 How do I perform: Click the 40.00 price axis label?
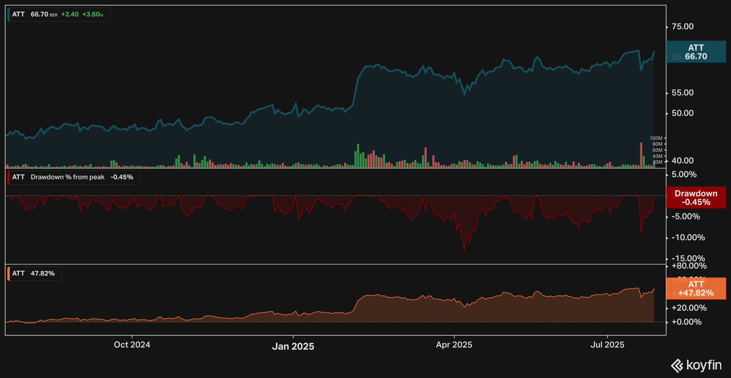click(683, 161)
